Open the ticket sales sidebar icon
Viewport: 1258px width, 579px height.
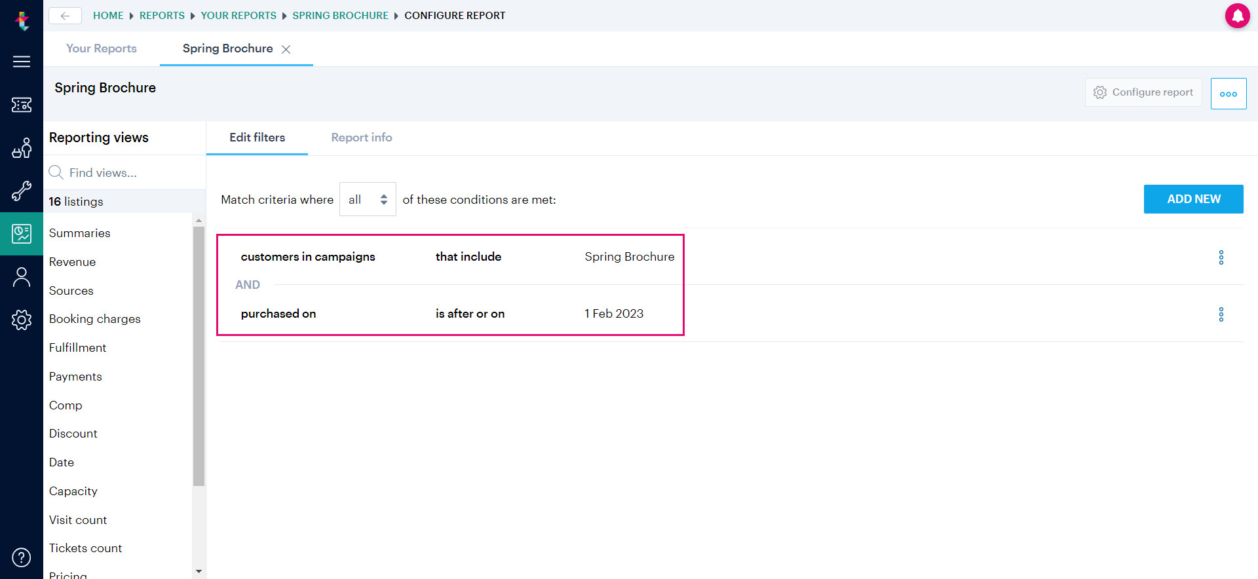(22, 105)
